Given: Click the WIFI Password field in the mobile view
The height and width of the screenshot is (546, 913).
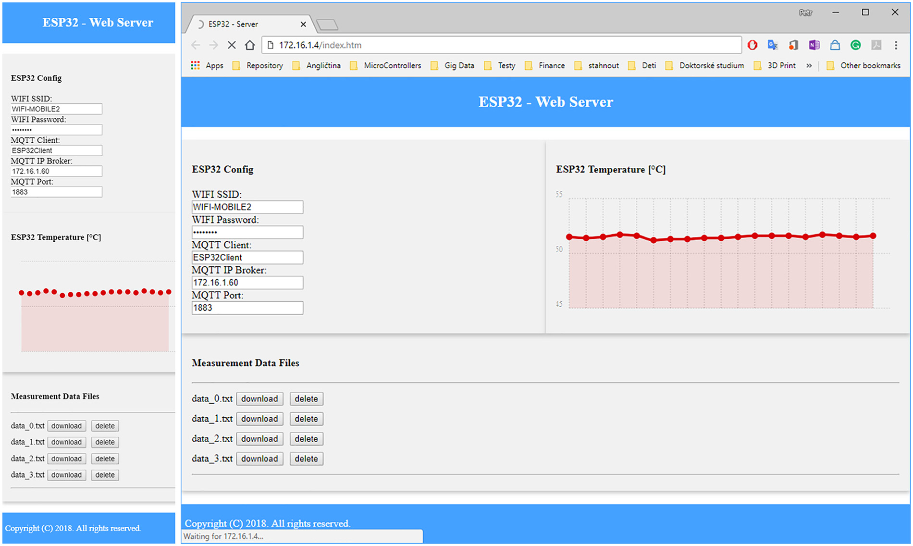Looking at the screenshot, I should [56, 130].
